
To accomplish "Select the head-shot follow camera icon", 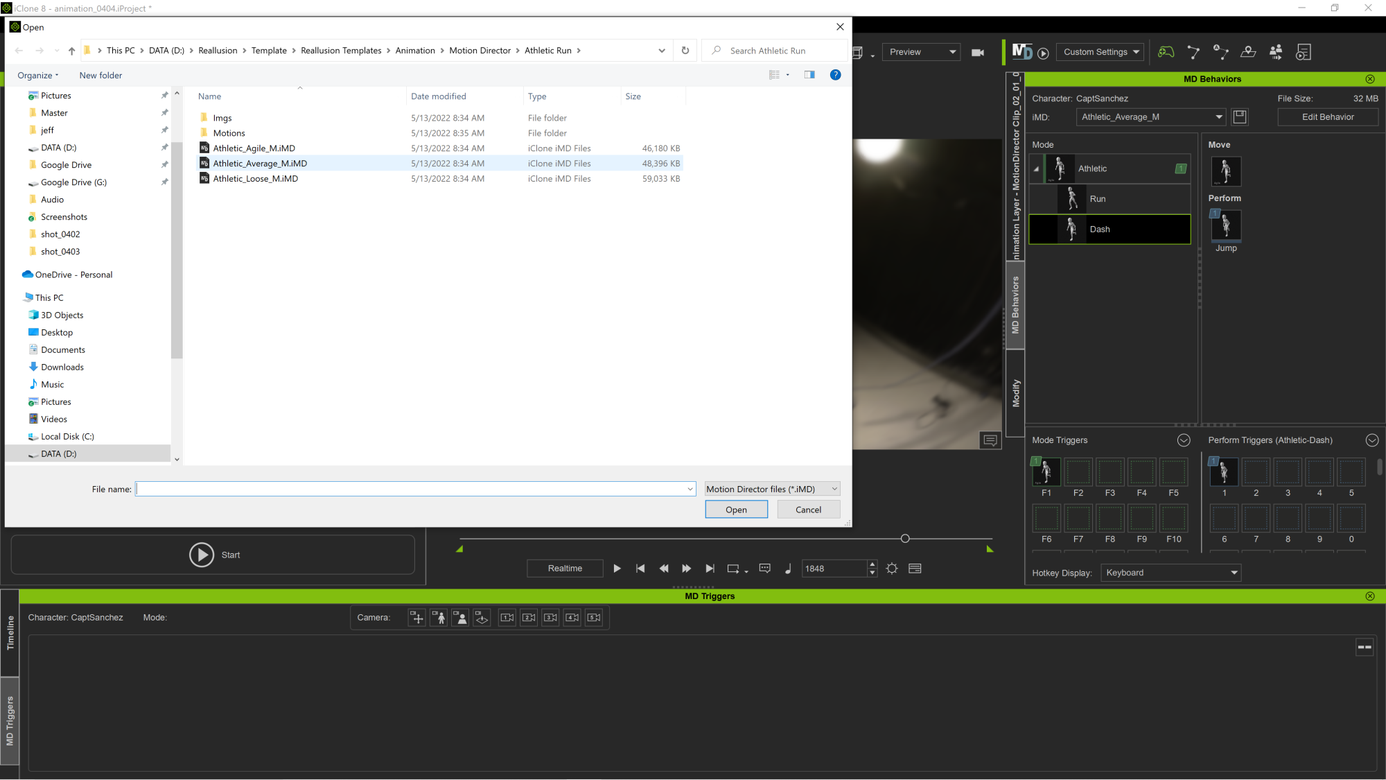I will point(460,618).
